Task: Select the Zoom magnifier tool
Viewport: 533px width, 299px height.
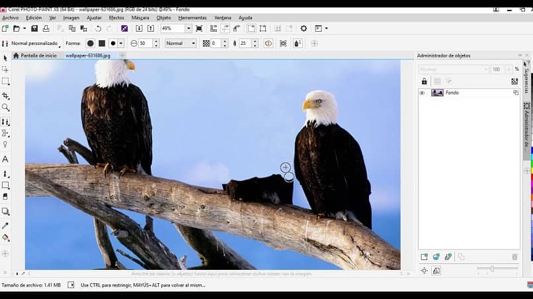Action: tap(5, 108)
